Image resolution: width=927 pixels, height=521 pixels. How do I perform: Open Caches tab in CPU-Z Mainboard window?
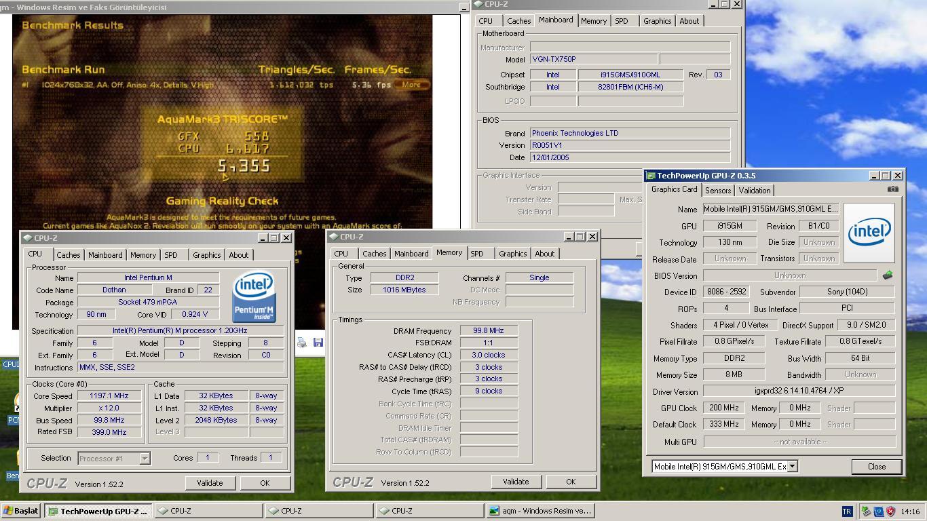(518, 21)
